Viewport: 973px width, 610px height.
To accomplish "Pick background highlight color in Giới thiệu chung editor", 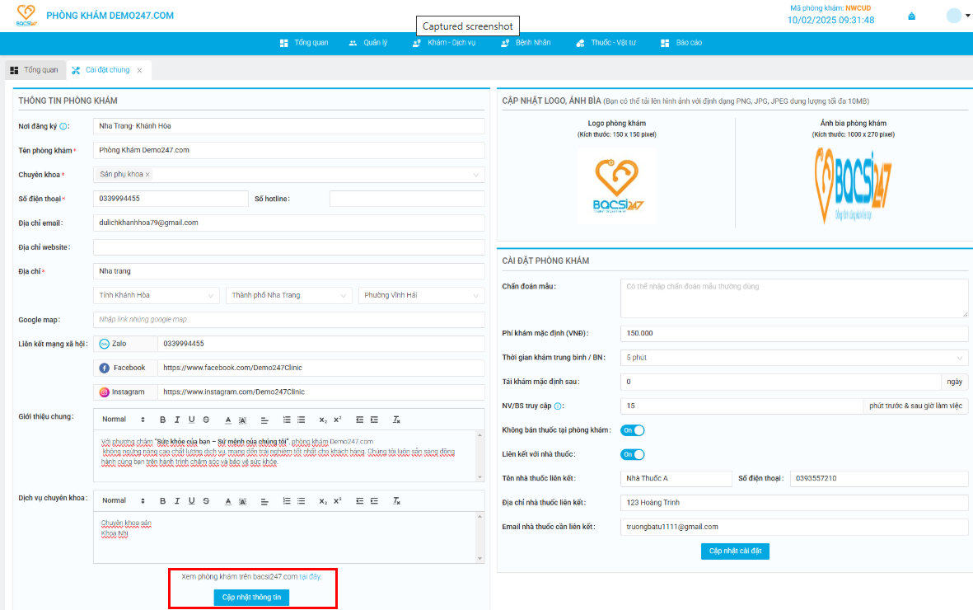I will coord(242,420).
